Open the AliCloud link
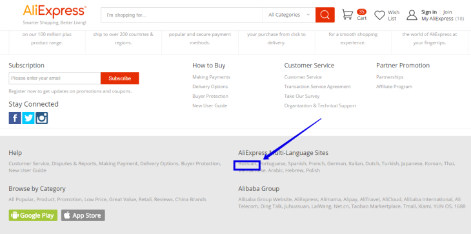 coord(392,199)
